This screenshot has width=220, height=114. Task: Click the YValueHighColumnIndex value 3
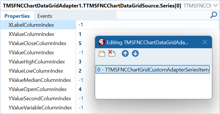80,62
